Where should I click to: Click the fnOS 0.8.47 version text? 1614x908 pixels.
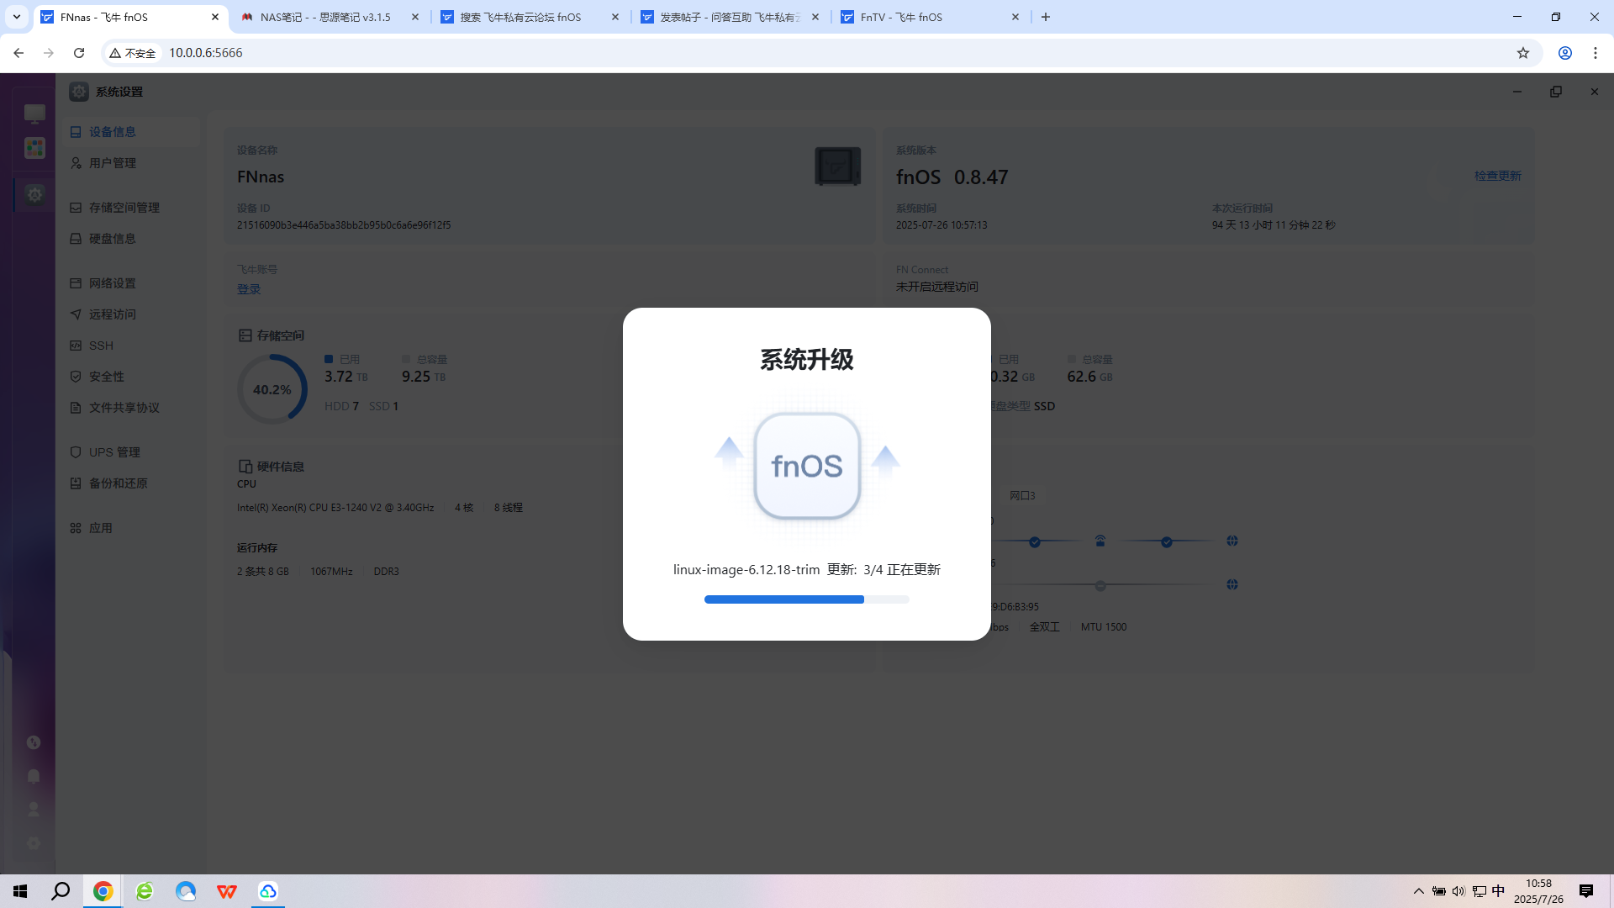click(952, 177)
